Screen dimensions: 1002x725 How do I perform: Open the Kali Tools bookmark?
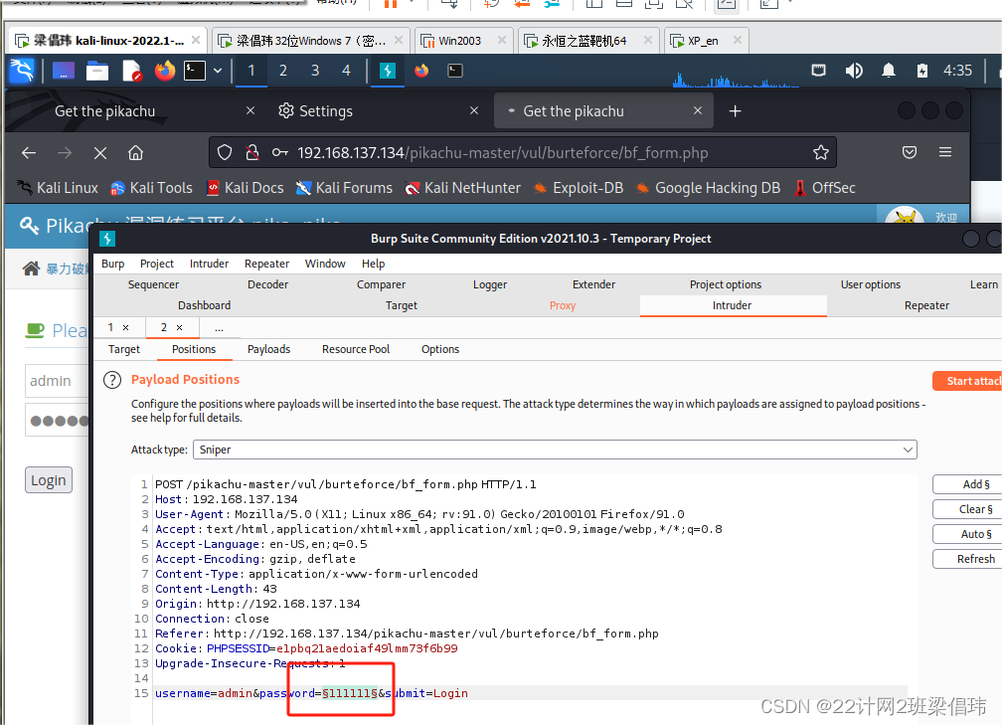pyautogui.click(x=151, y=188)
